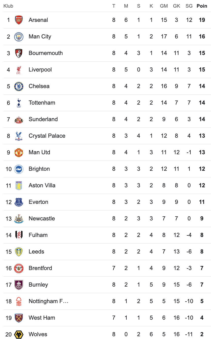Open the Chelsea crest icon

point(19,86)
